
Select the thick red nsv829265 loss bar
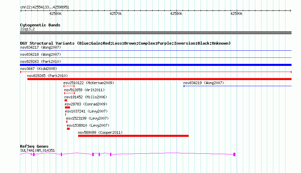click(x=159, y=79)
